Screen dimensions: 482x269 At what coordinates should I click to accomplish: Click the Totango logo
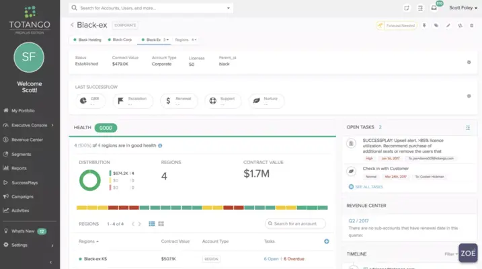point(30,20)
